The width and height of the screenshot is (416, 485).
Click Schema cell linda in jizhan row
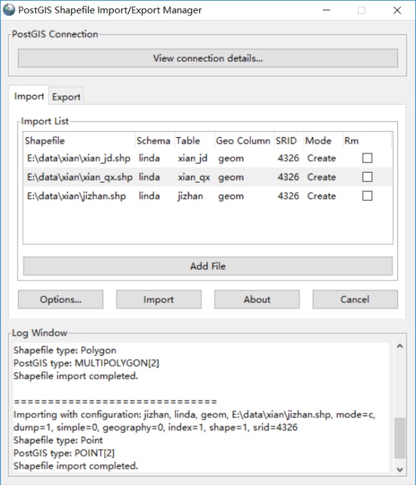click(x=149, y=196)
